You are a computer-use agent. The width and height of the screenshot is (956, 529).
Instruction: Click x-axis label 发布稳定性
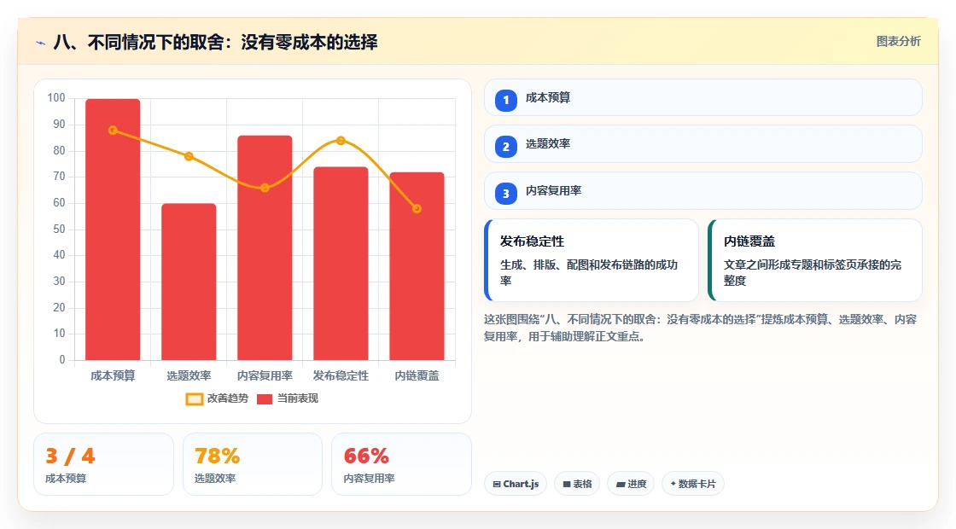pyautogui.click(x=341, y=376)
